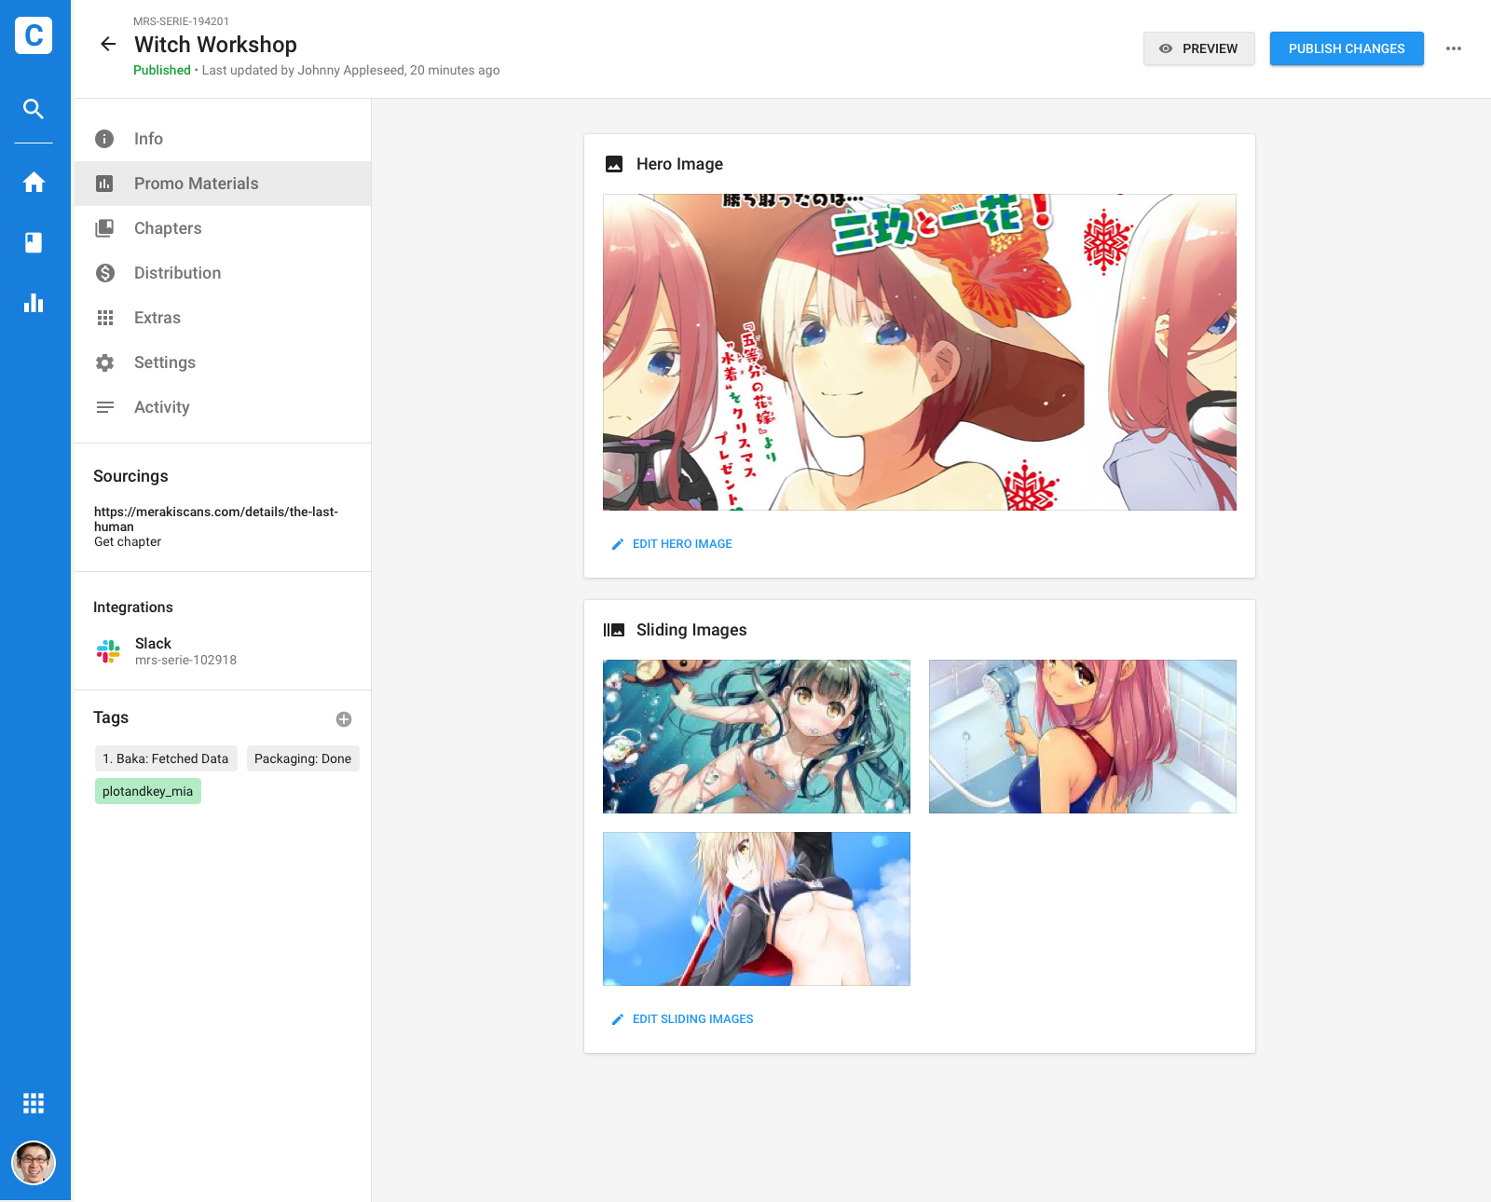Click Publish Changes

point(1346,48)
